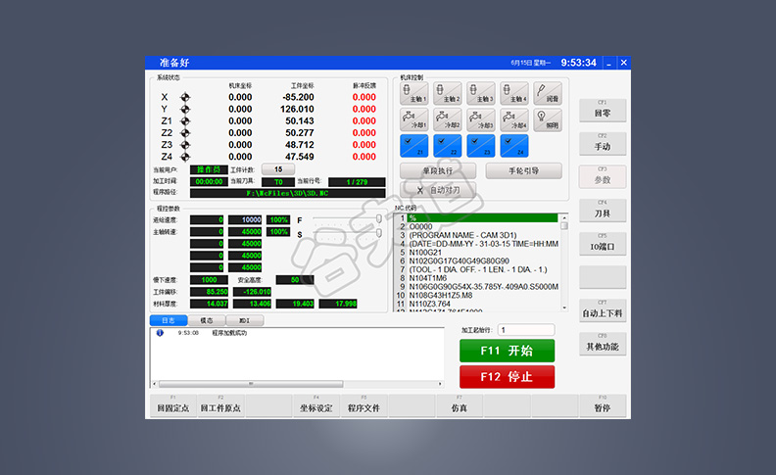The height and width of the screenshot is (475, 776).
Task: Disable the Z4 axis checkbox
Action: [x=513, y=146]
